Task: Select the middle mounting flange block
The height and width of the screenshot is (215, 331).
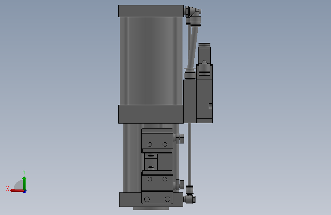Action: 151,114
